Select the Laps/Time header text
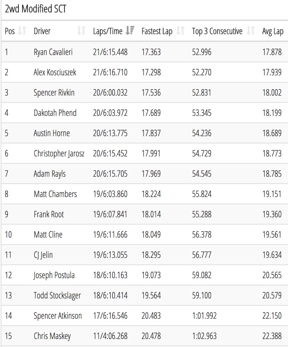 click(108, 31)
